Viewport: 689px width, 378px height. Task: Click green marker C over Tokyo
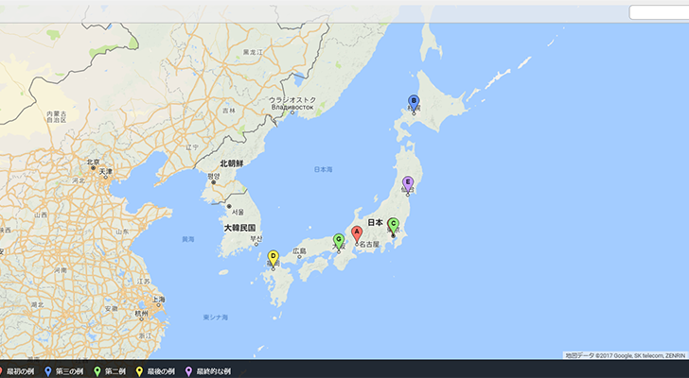click(394, 224)
